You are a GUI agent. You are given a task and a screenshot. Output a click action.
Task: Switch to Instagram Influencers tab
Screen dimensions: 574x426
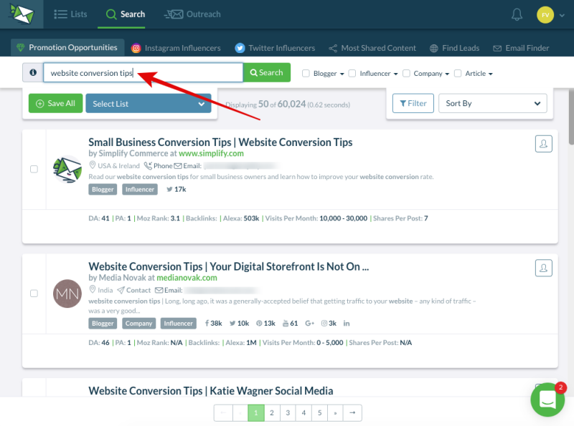click(176, 48)
